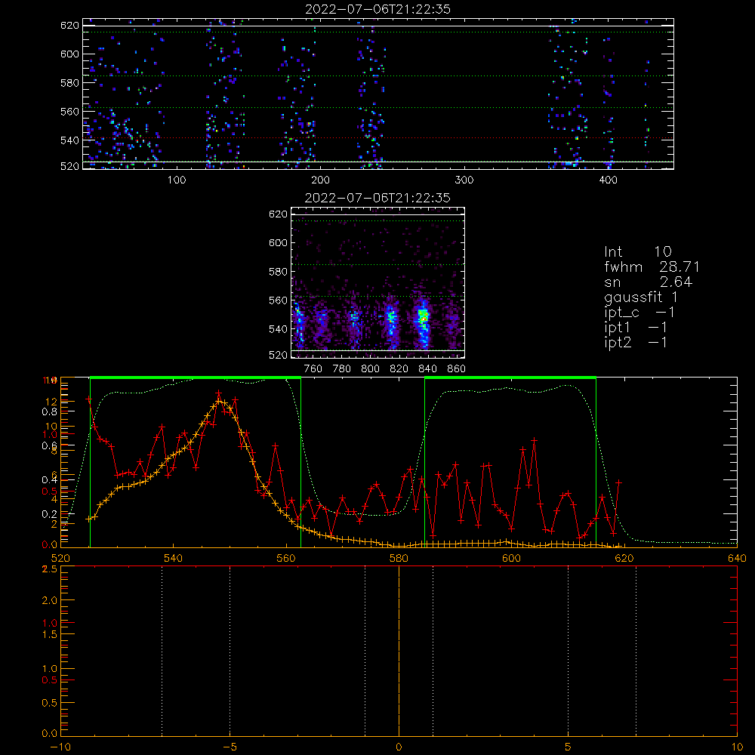Click orange y-axis label 1.5 on bottom plot
Screen dimensions: 755x755
tap(50, 635)
